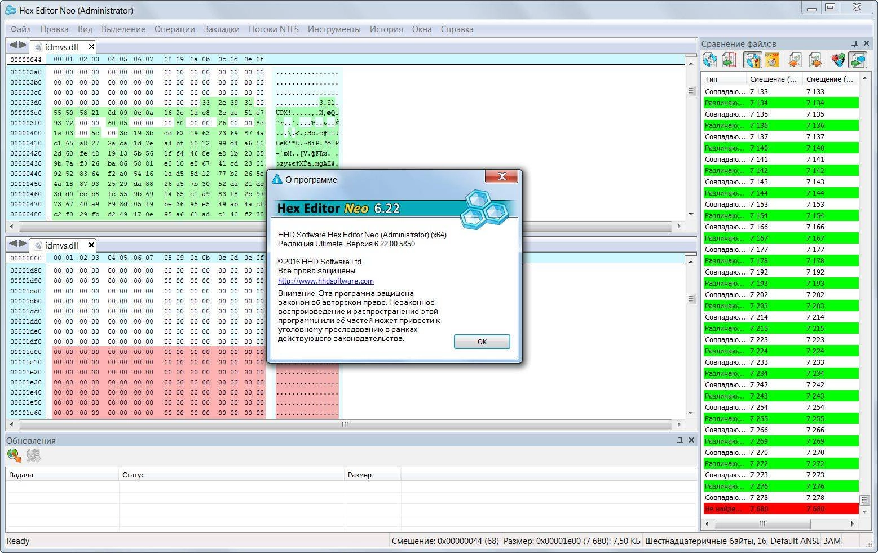Open the Окна menu

pos(422,29)
